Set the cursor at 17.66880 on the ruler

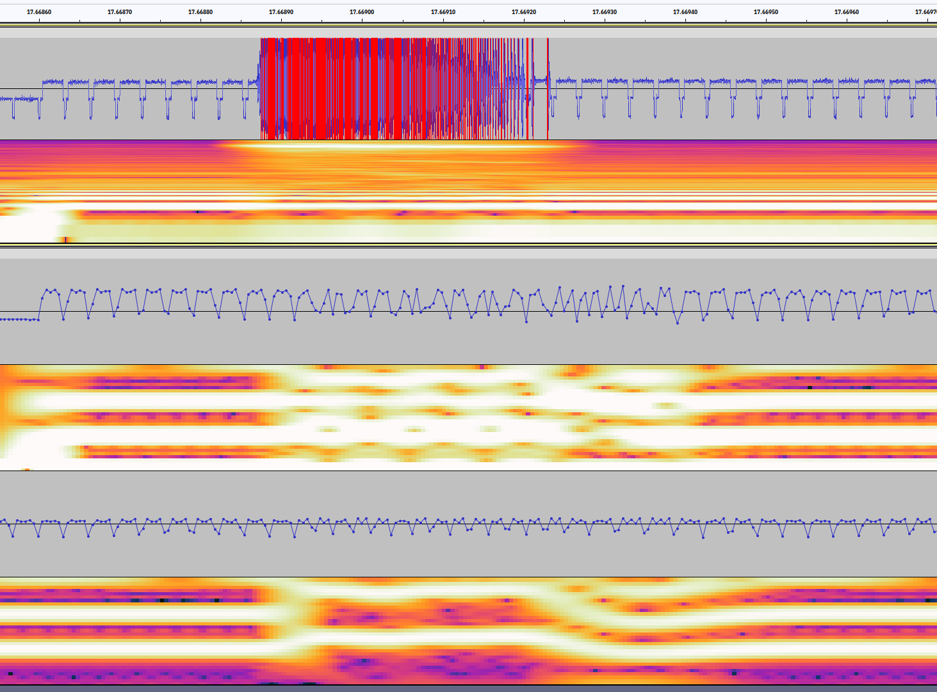[200, 12]
